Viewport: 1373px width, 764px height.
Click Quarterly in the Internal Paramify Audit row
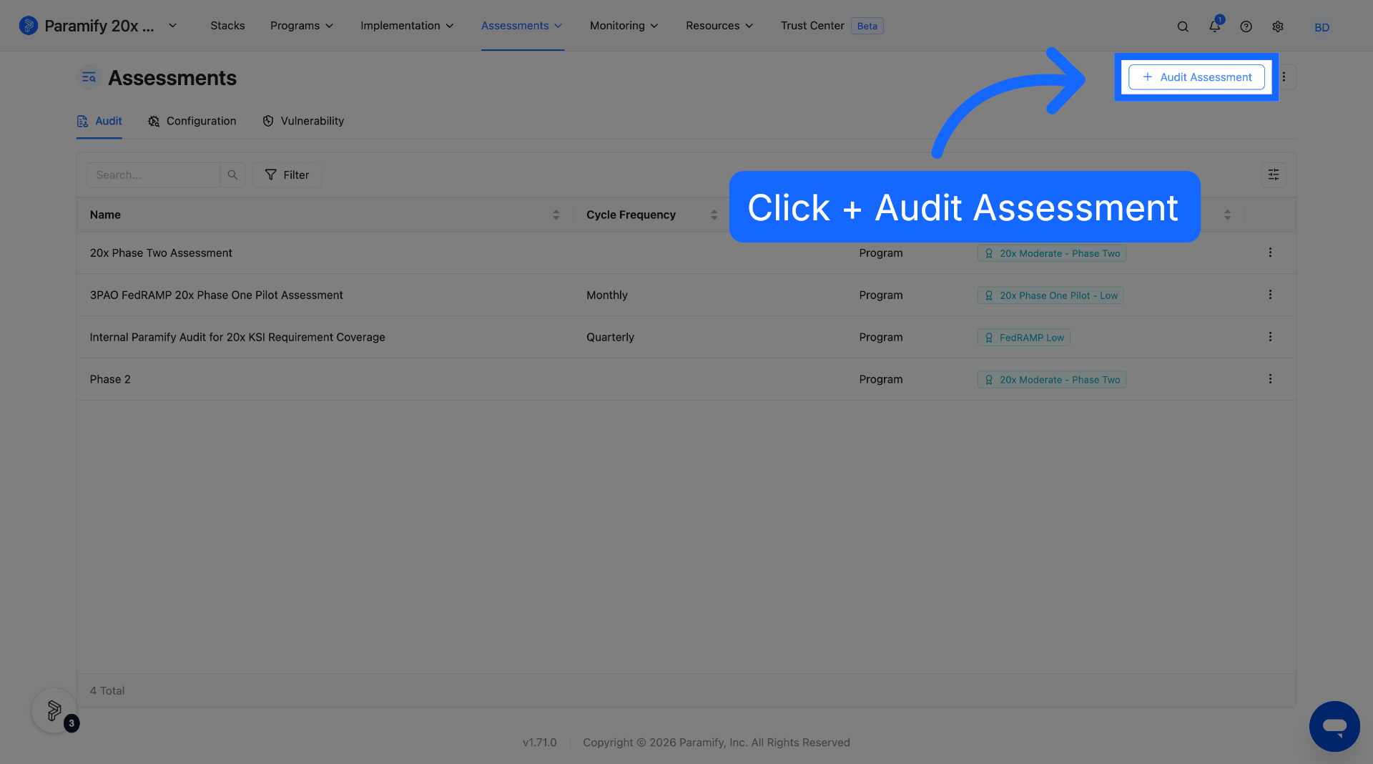point(610,338)
